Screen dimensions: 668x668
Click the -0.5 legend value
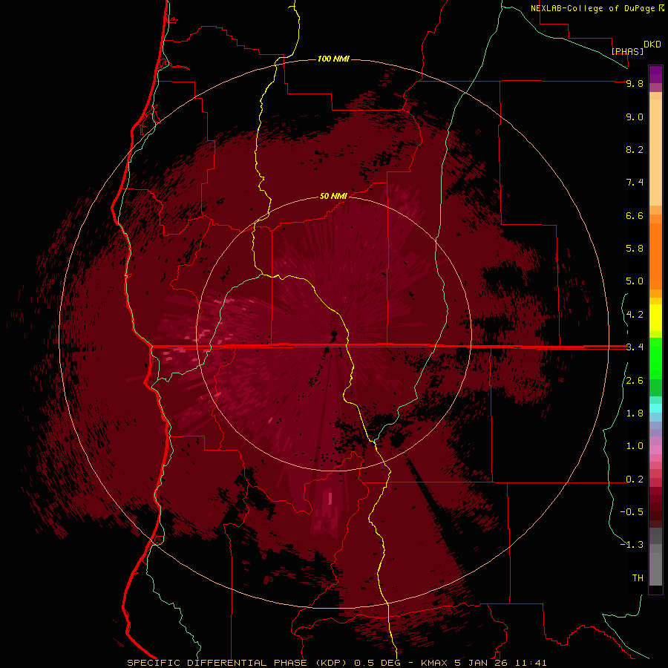[632, 511]
